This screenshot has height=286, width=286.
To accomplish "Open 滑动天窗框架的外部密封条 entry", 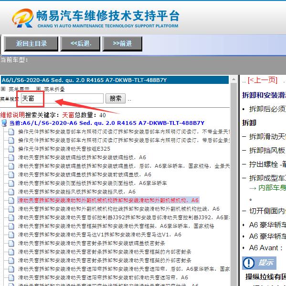I will click(105, 260).
